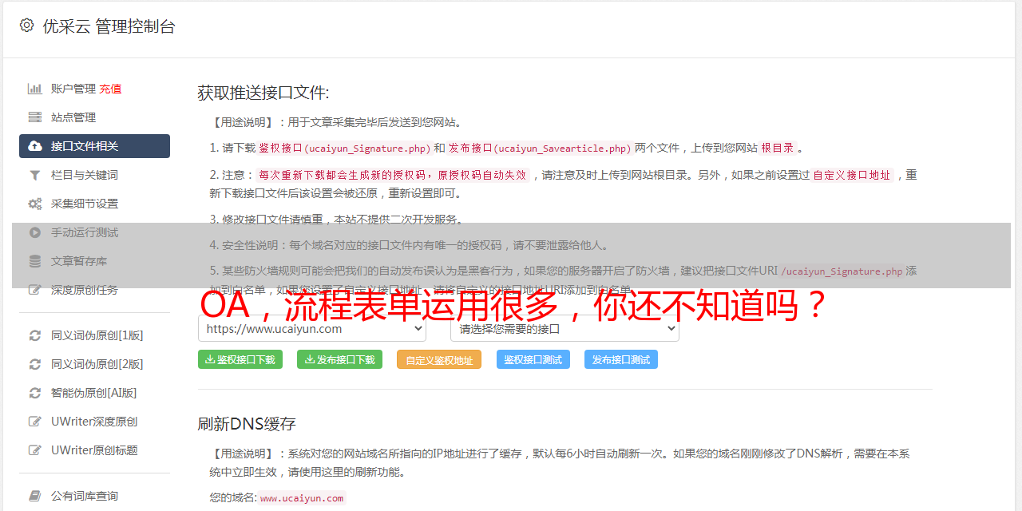Screen dimensions: 1022x511
Task: Click the orange 自定义鉴权地址 button
Action: click(x=439, y=359)
